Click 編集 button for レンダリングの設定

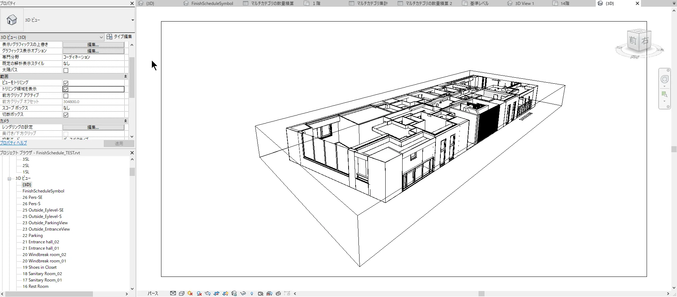(93, 127)
